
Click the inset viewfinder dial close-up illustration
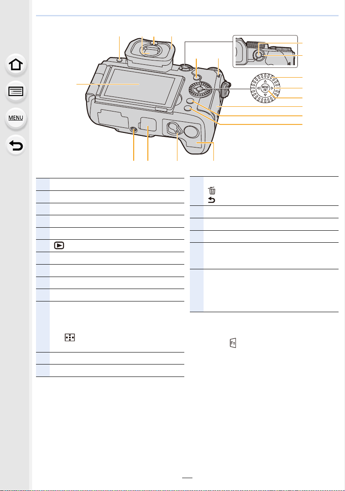(x=265, y=51)
